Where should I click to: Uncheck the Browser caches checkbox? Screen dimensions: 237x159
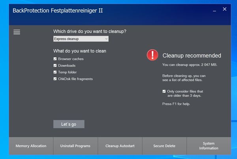55,59
